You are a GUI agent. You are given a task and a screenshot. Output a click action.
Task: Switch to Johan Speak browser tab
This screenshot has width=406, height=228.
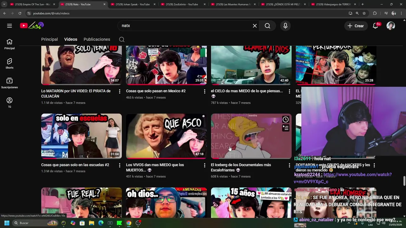[133, 4]
